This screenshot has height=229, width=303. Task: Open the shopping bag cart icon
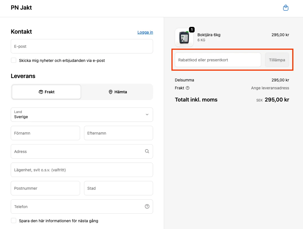point(286,8)
